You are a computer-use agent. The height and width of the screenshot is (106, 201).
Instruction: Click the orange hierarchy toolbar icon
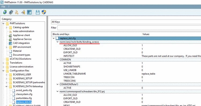(17, 12)
